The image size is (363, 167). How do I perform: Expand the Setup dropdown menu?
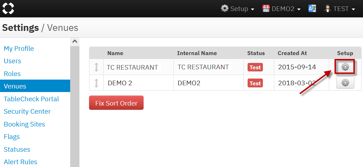[238, 9]
